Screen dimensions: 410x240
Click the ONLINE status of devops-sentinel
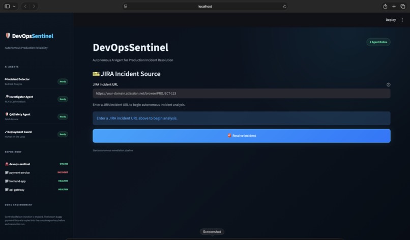tap(64, 164)
